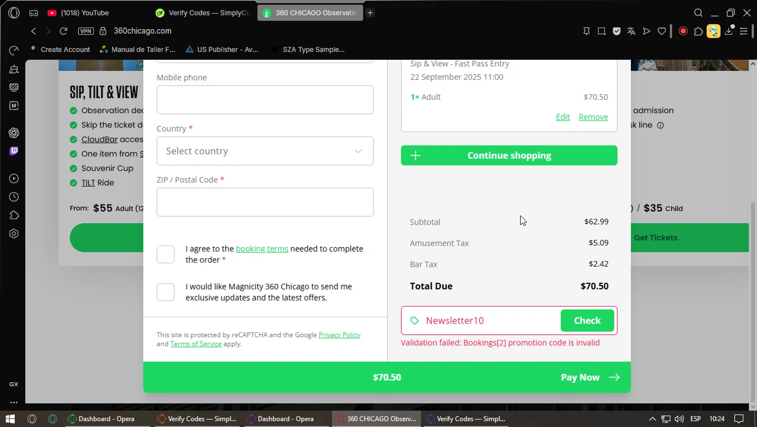
Task: Click the ESP language indicator
Action: (695, 419)
